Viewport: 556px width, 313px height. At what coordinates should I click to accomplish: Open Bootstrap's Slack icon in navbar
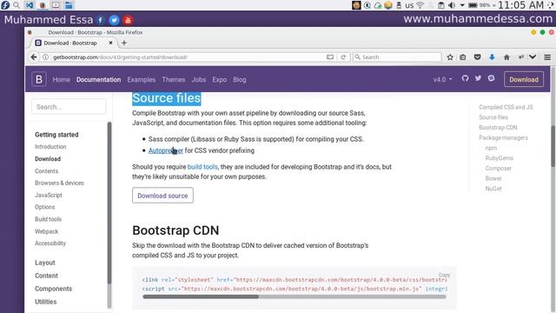pos(491,78)
